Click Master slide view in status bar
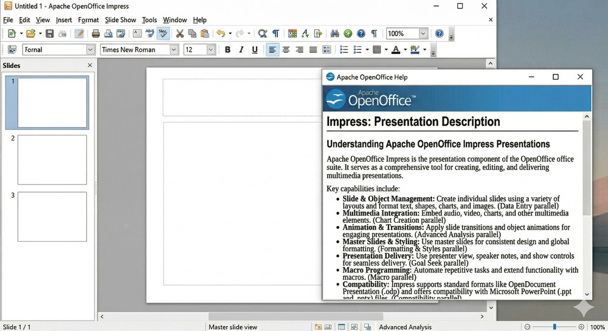608x331 pixels. tap(233, 327)
